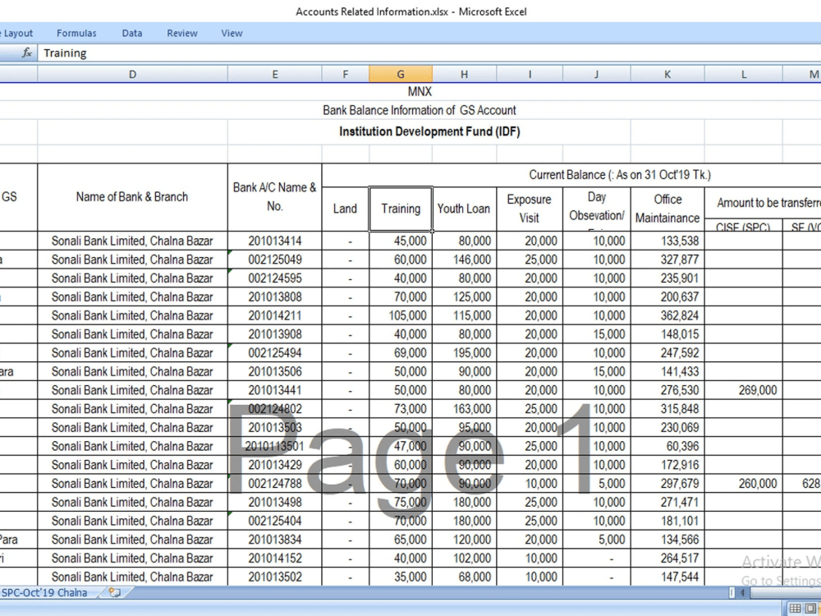Click the horizontal scrollbar track
The width and height of the screenshot is (821, 616).
point(784,593)
